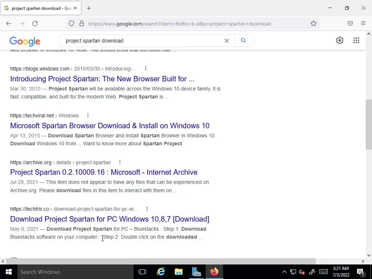The image size is (372, 279).
Task: Bookmark this page with the star
Action: click(x=314, y=23)
